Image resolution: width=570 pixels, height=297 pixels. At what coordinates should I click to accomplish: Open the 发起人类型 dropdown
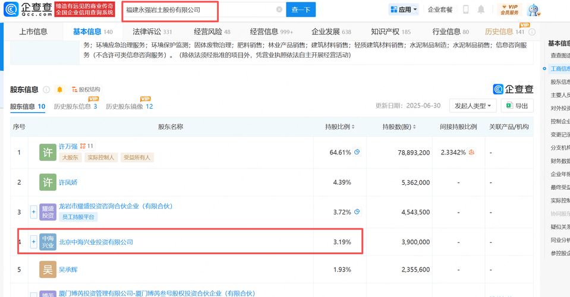[x=473, y=106]
